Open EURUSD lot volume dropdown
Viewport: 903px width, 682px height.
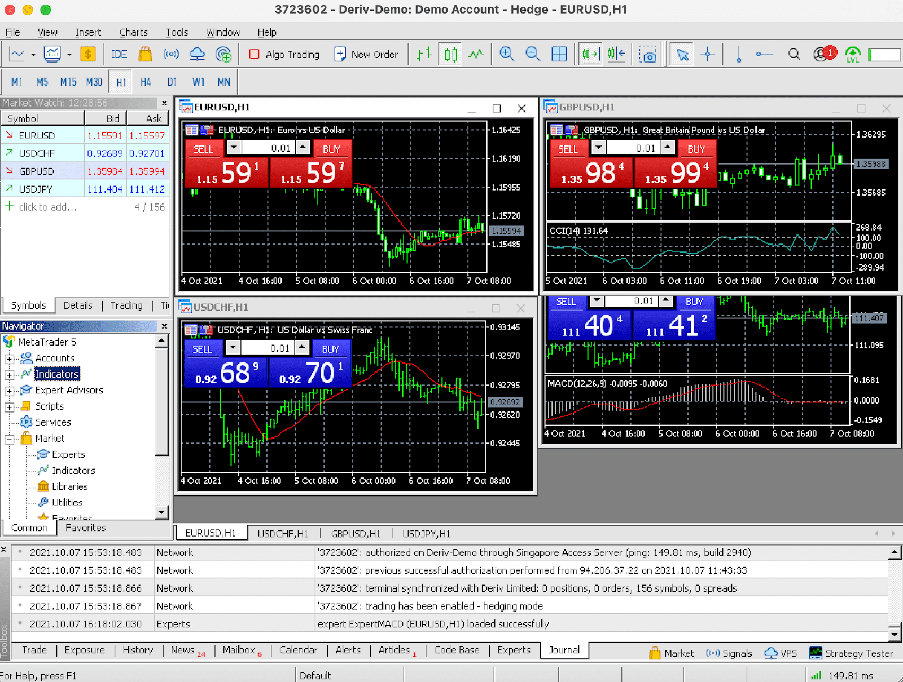coord(234,148)
